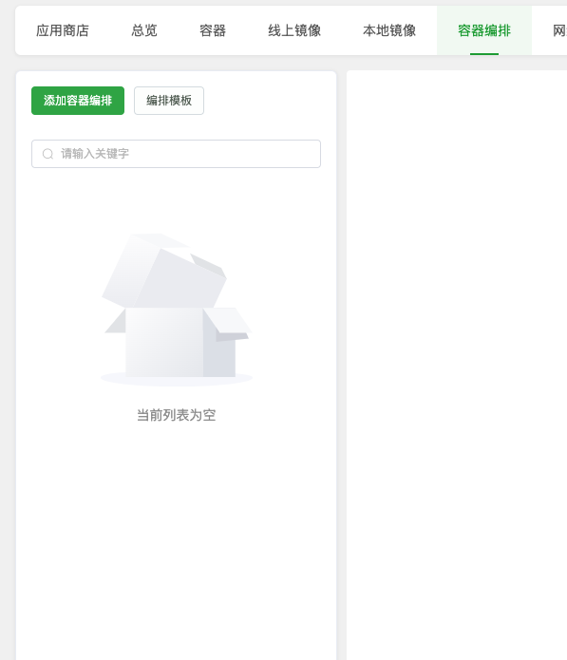This screenshot has width=567, height=660.
Task: Open 编排模板 templates button
Action: click(x=169, y=101)
